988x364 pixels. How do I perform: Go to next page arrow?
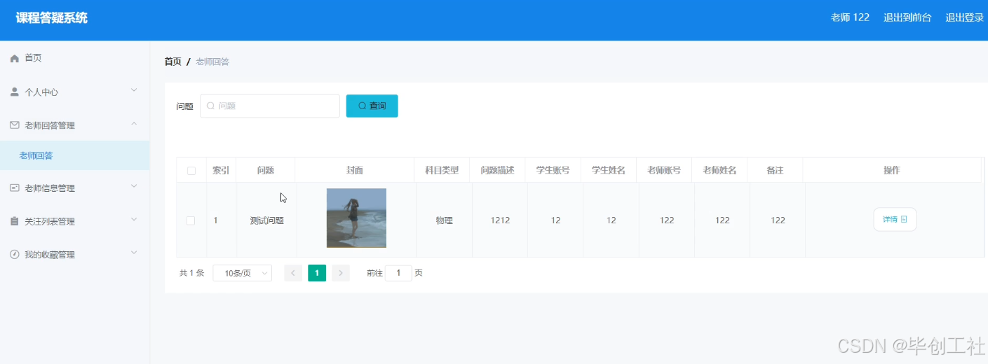[x=341, y=273]
